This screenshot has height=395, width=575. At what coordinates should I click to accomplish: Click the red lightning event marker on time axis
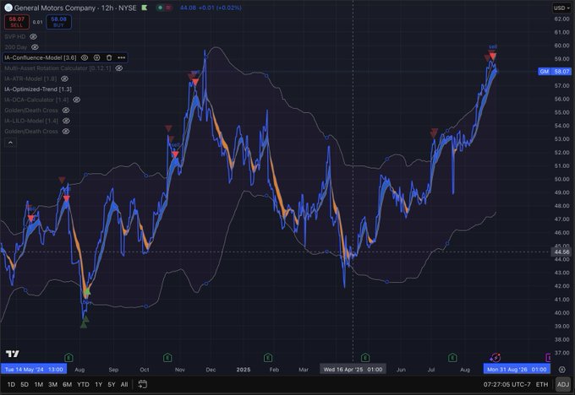(496, 357)
